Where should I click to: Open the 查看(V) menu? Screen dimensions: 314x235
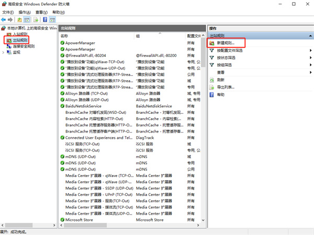42,11
